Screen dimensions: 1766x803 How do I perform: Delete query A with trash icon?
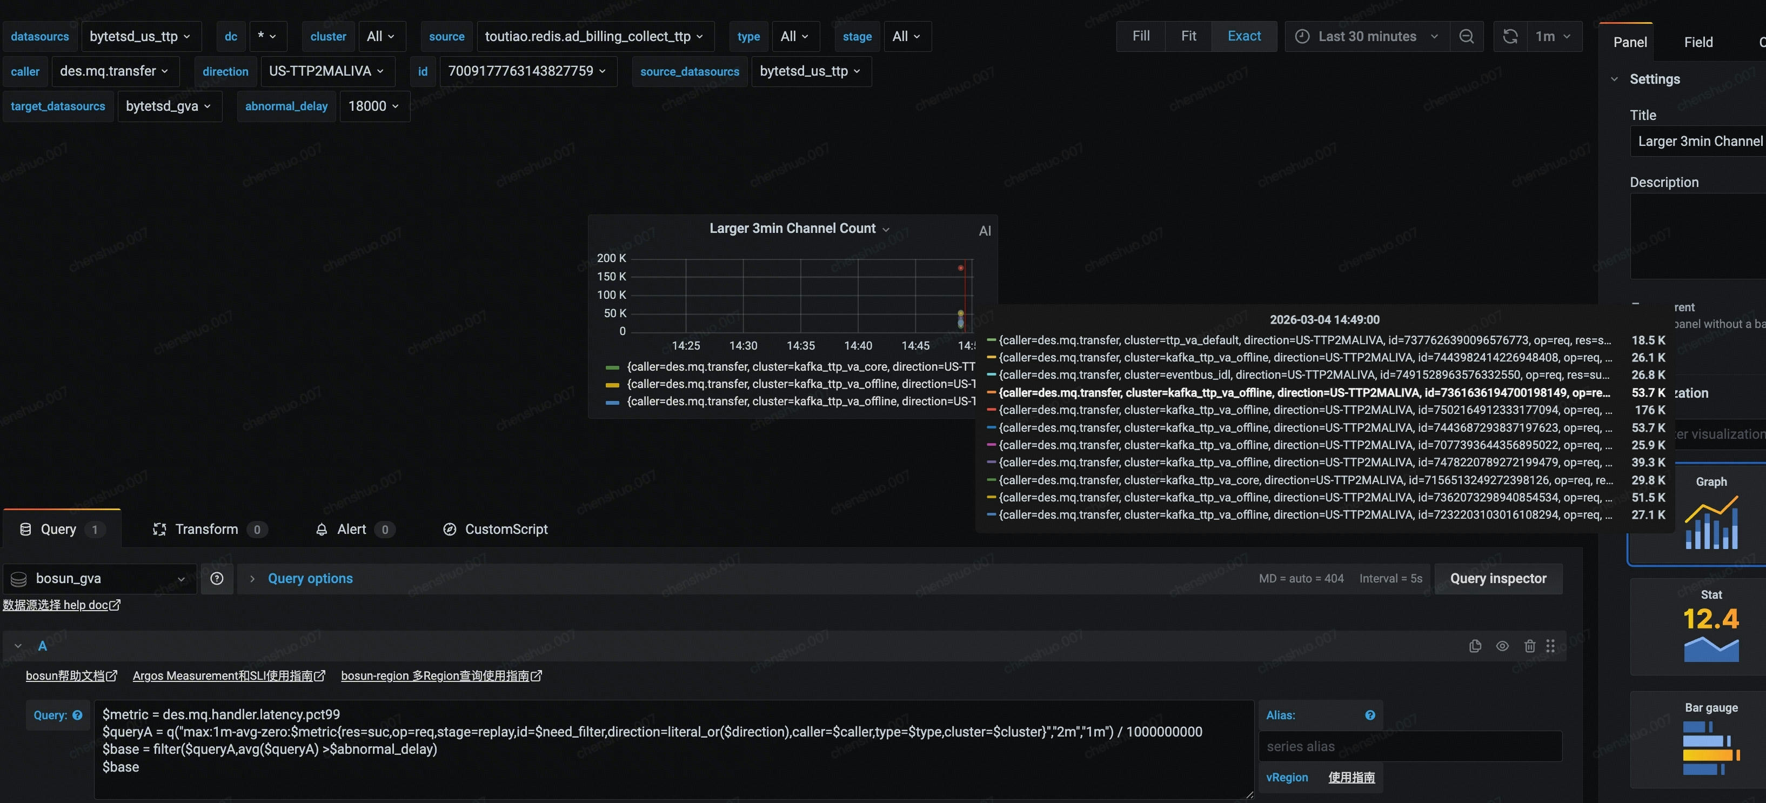[1529, 646]
